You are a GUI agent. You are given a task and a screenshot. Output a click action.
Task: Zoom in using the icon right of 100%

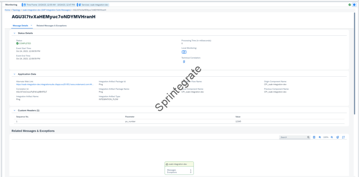[x=332, y=137]
